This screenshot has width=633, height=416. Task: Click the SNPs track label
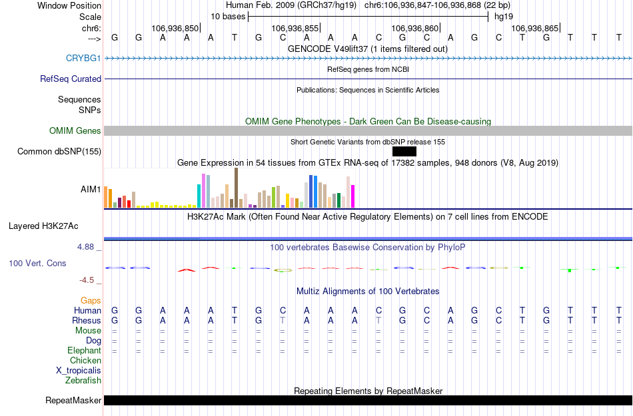coord(90,110)
